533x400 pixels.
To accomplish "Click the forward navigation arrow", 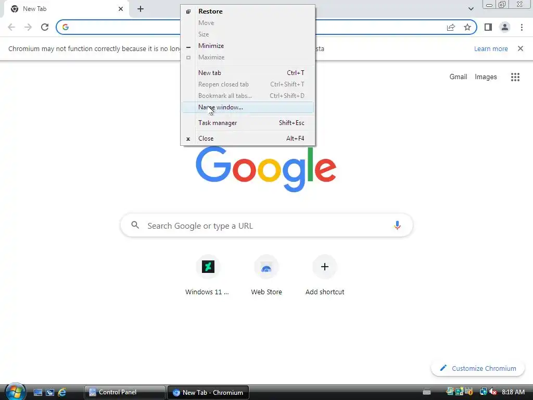I will point(28,27).
